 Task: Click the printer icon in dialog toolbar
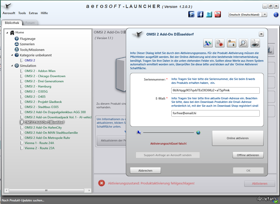(x=255, y=43)
